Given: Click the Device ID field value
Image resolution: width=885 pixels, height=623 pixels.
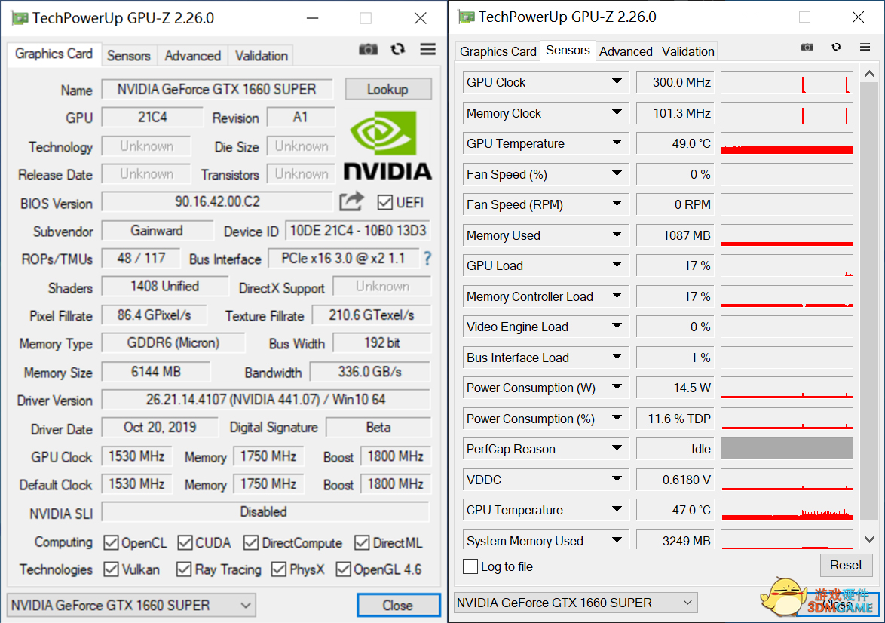Looking at the screenshot, I should (x=358, y=231).
